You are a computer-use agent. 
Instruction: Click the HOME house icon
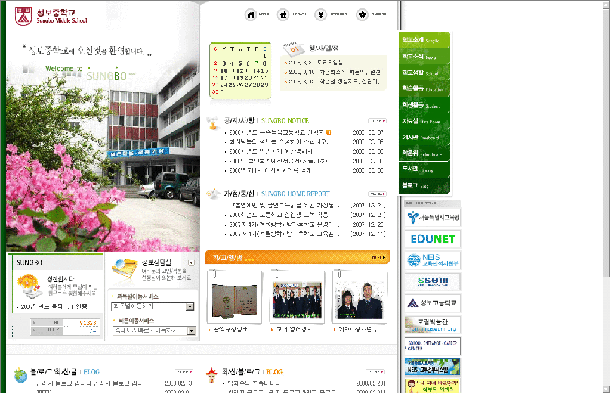tap(251, 15)
